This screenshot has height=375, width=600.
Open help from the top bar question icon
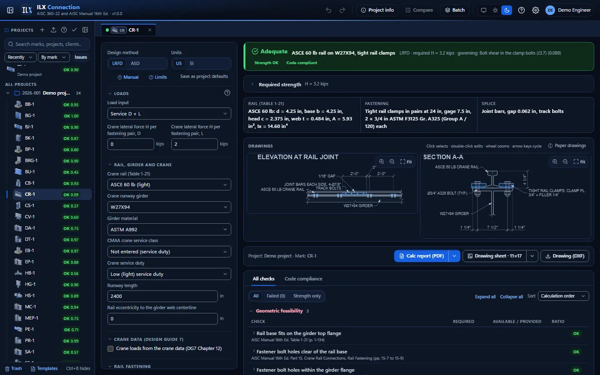pyautogui.click(x=521, y=10)
